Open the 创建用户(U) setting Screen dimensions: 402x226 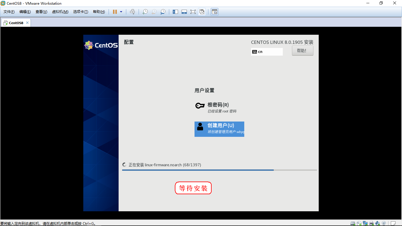[219, 129]
